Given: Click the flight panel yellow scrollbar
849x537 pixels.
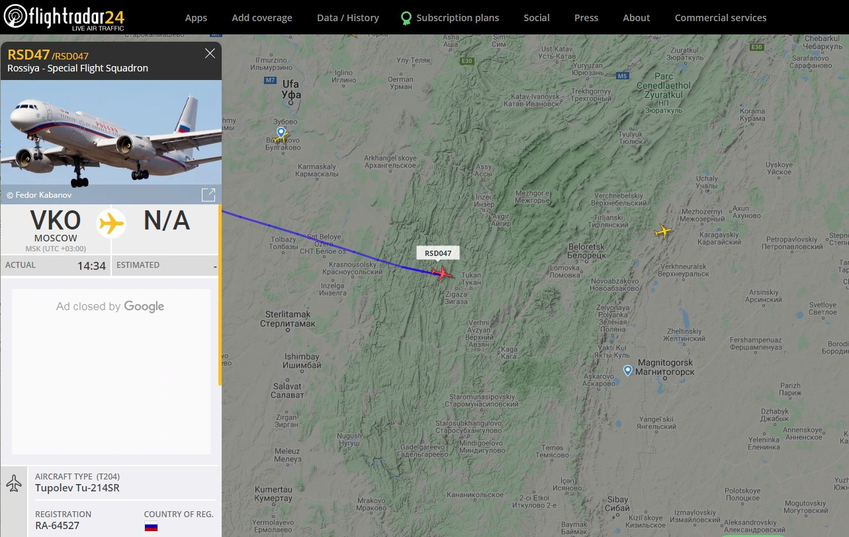Looking at the screenshot, I should click(x=220, y=295).
